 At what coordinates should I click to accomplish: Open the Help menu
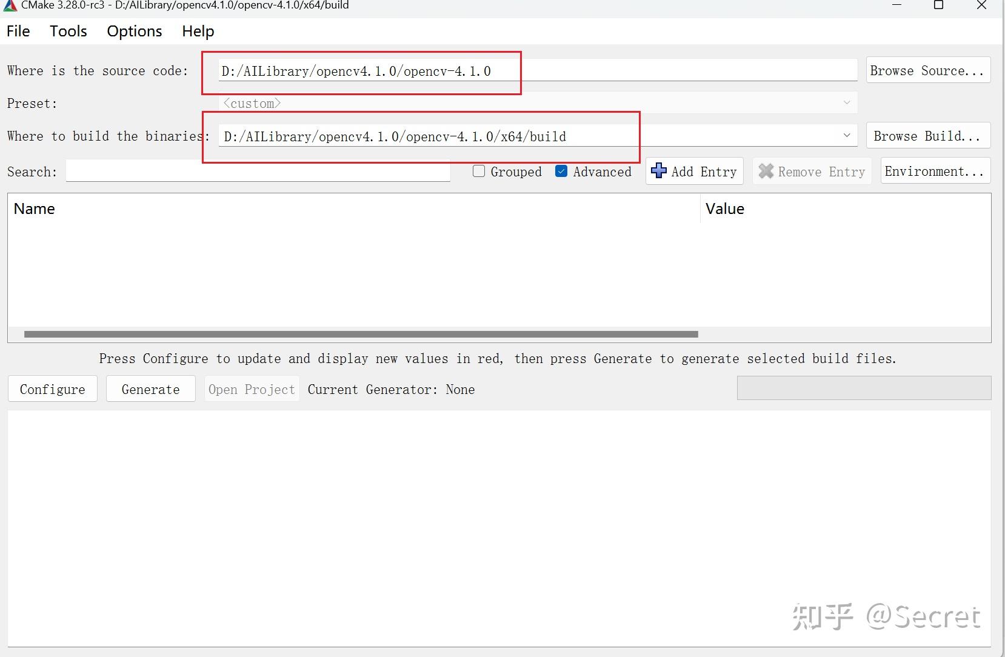tap(198, 31)
